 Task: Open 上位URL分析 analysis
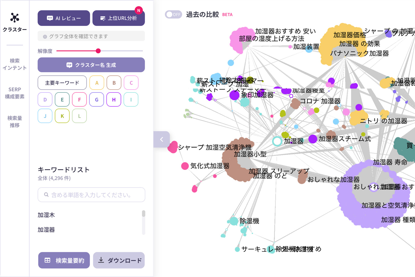pos(118,18)
